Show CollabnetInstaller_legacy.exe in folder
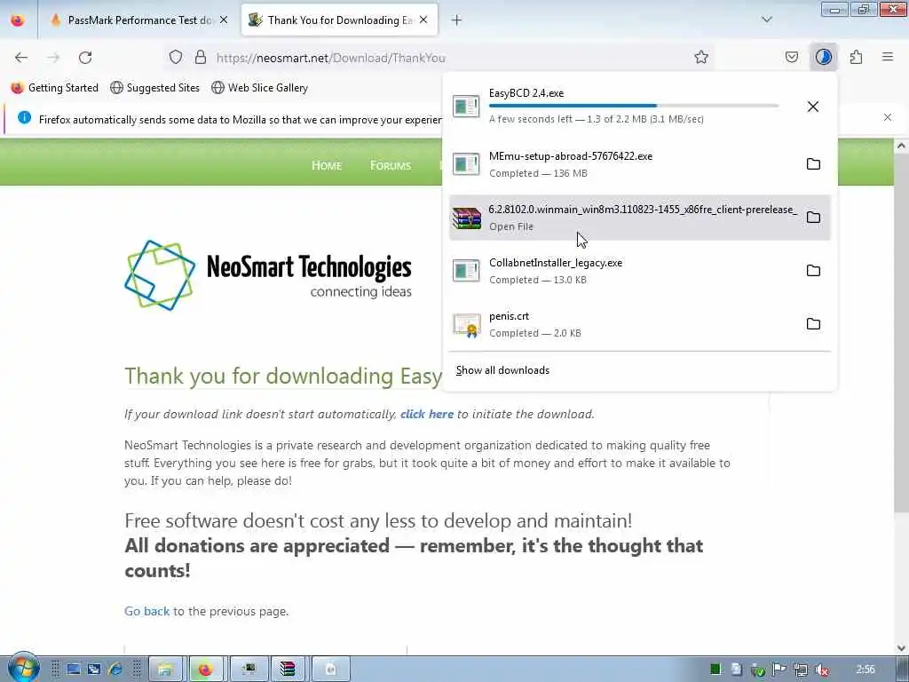This screenshot has width=909, height=682. click(x=813, y=271)
